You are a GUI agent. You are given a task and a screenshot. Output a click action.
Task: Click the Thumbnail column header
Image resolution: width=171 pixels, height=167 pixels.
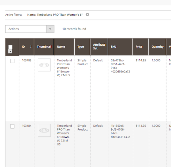point(44,47)
